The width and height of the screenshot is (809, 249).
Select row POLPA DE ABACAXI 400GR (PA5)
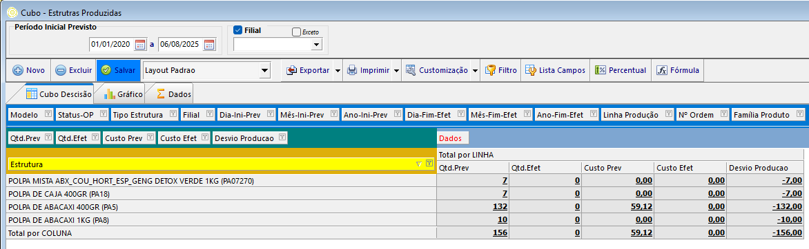pyautogui.click(x=222, y=207)
